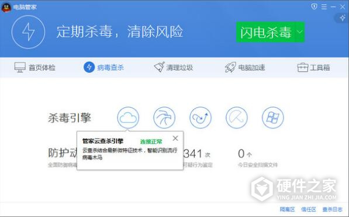The width and height of the screenshot is (349, 217).
Task: Open the 清理垃圾 tab
Action: (174, 67)
